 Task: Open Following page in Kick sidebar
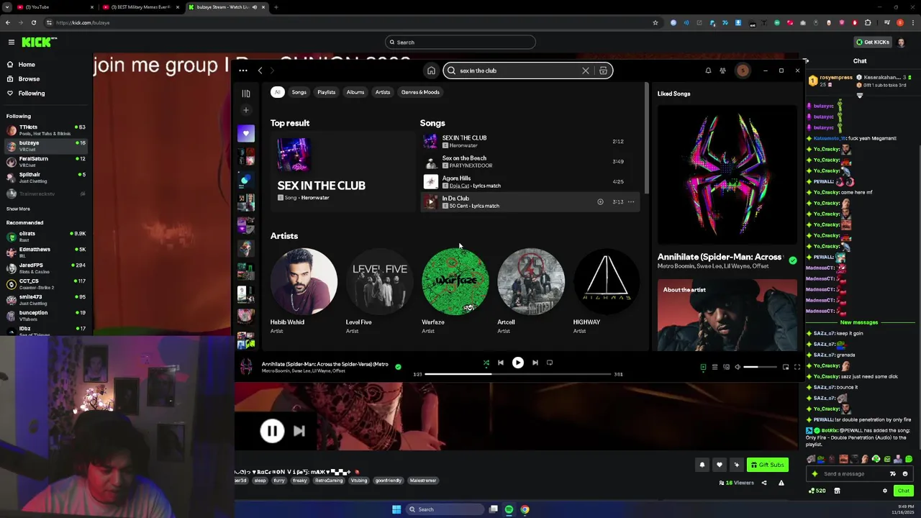tap(31, 94)
